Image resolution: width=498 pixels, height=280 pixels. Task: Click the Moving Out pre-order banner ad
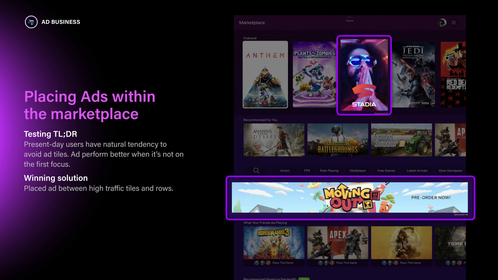point(350,198)
